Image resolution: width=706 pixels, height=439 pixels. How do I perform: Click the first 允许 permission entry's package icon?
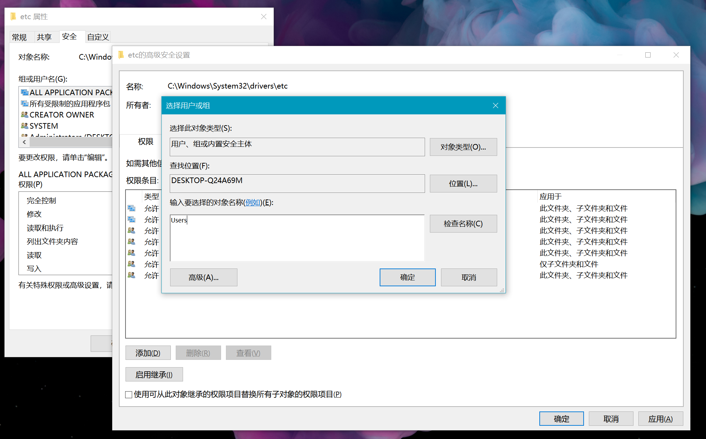132,208
